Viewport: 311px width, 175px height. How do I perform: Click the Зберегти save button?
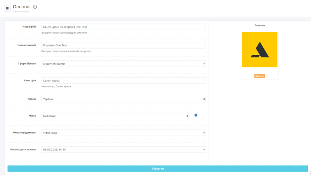point(158,169)
